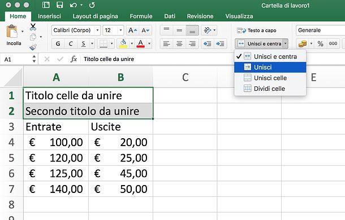The image size is (345, 220).
Task: Click the Unisci e centra button
Action: [259, 43]
